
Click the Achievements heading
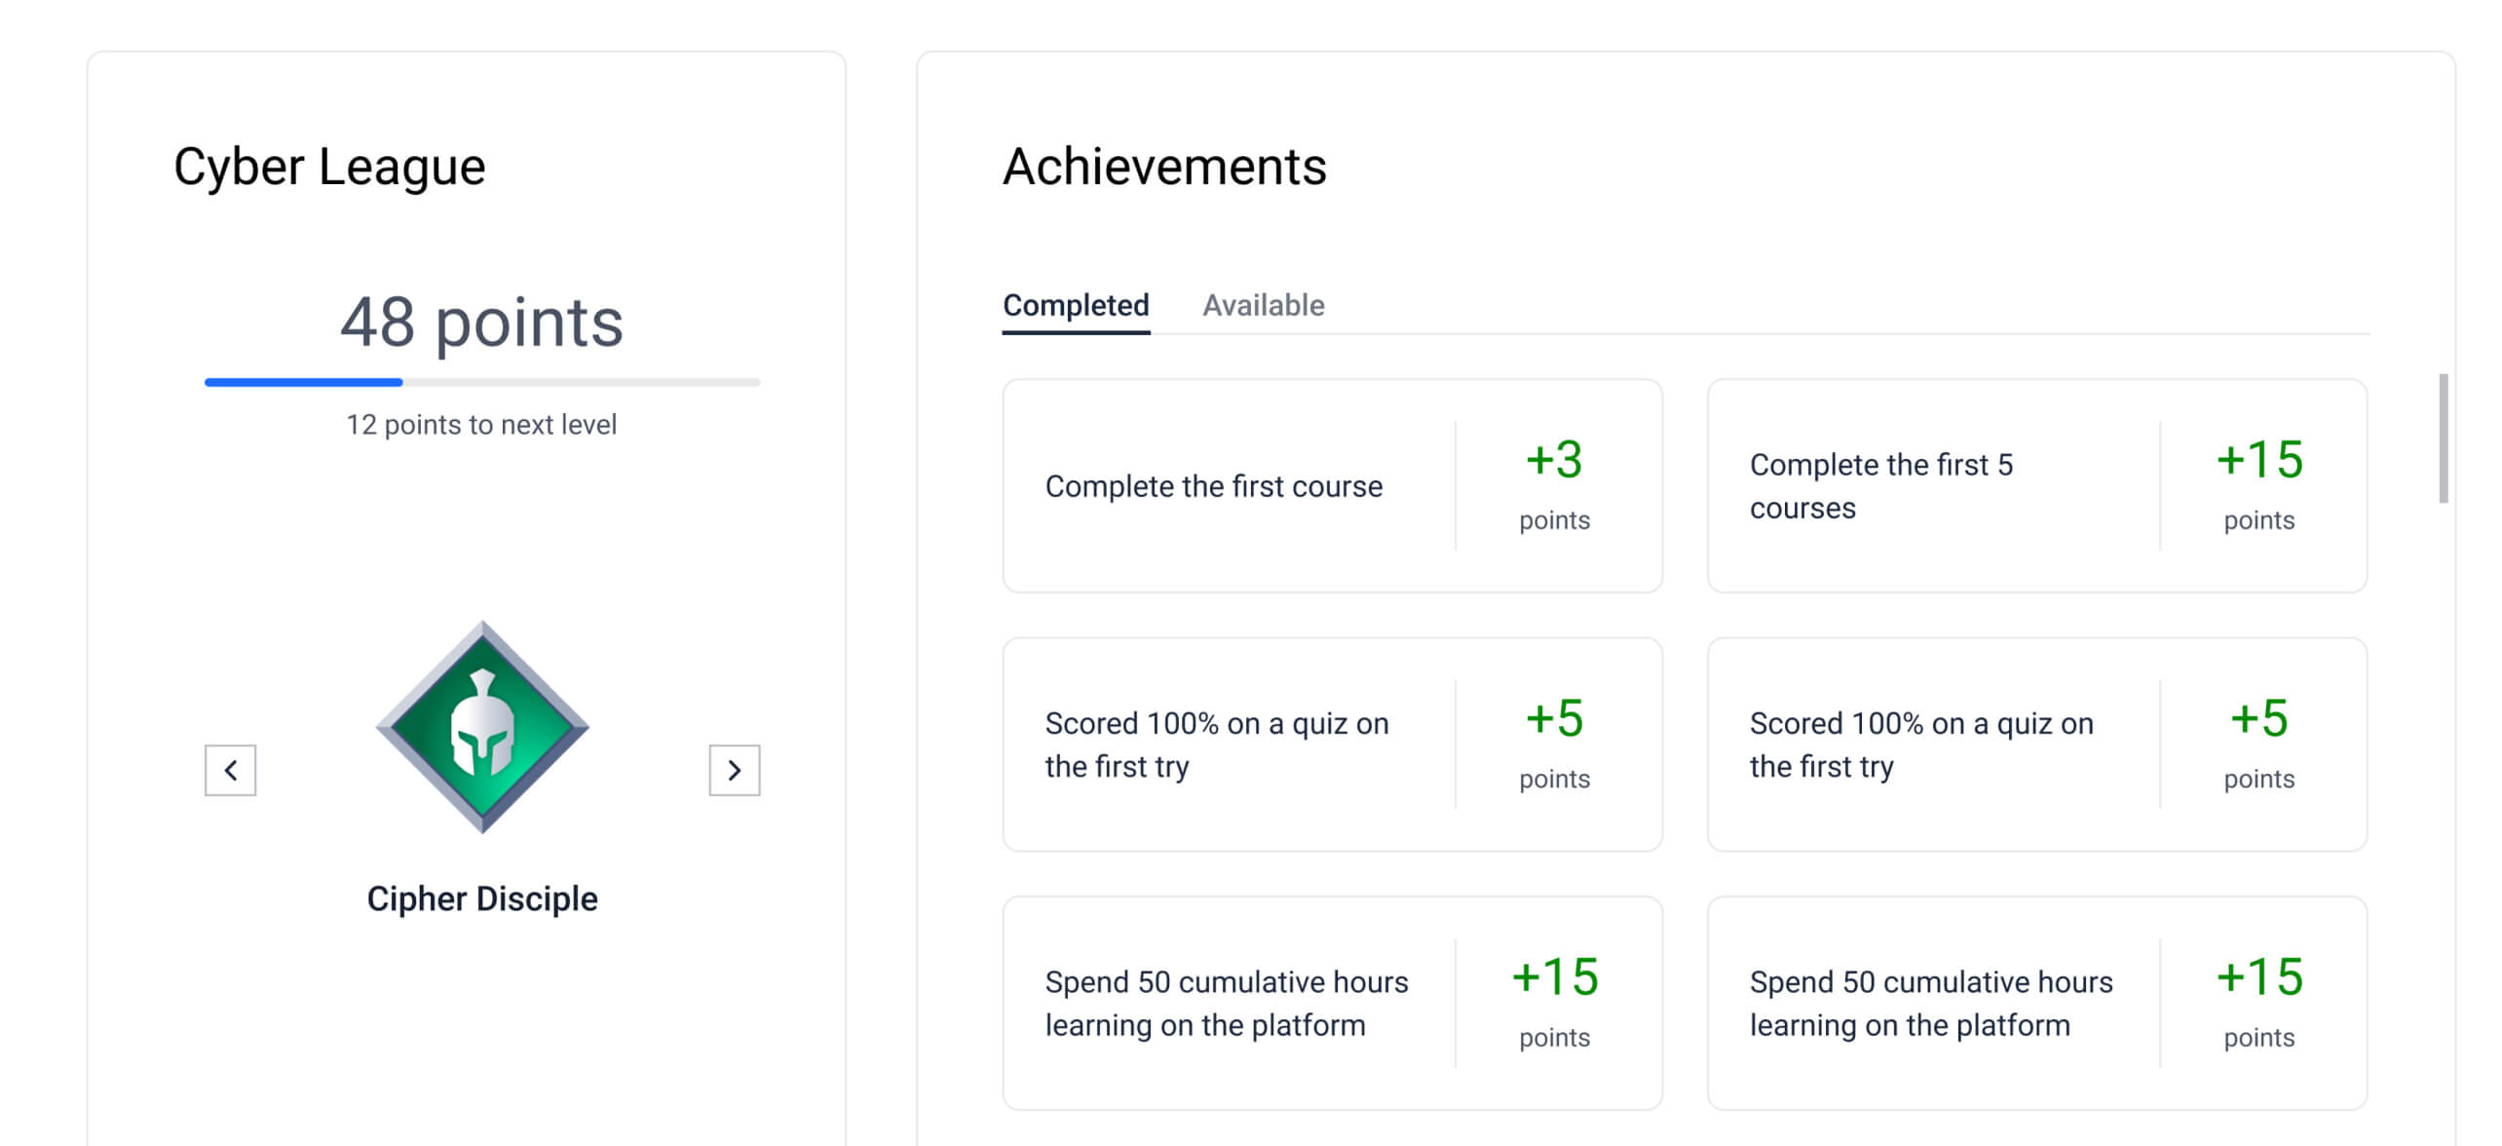tap(1164, 167)
